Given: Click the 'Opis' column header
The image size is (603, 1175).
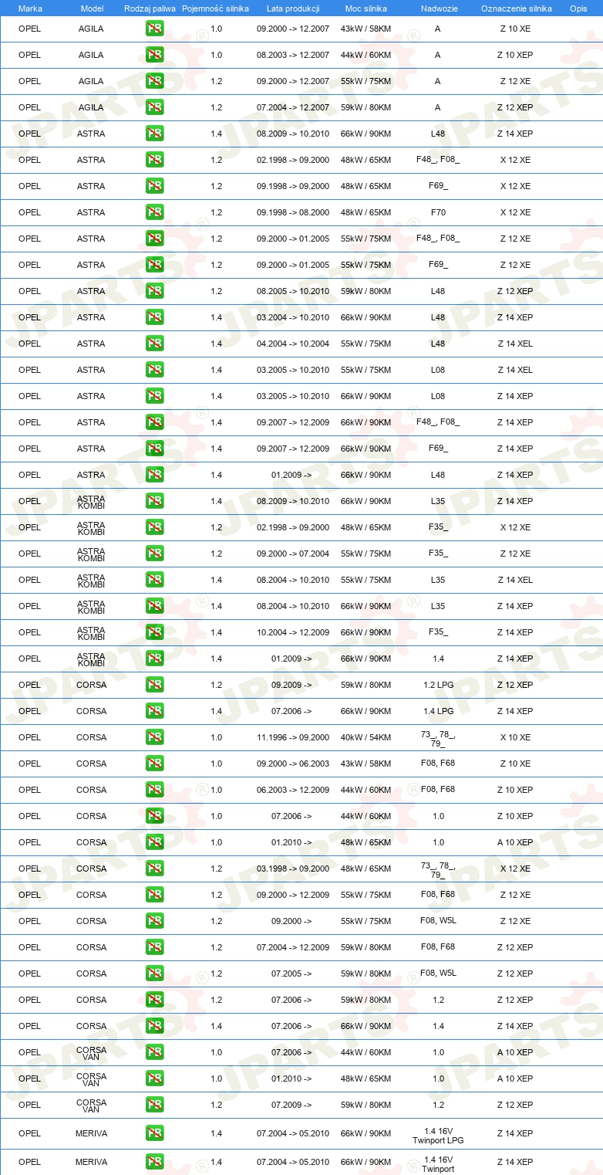Looking at the screenshot, I should (578, 8).
